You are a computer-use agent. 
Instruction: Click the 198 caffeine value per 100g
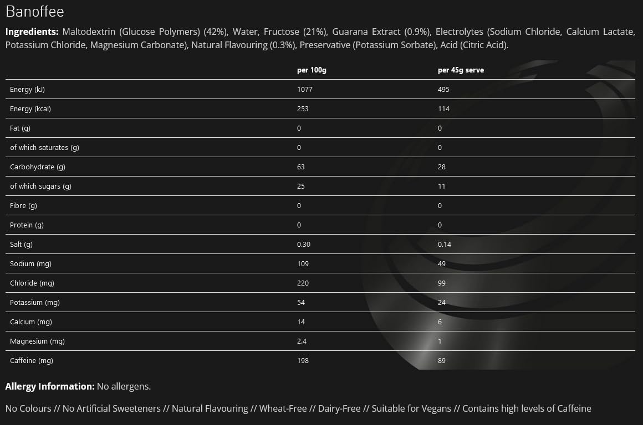point(303,361)
